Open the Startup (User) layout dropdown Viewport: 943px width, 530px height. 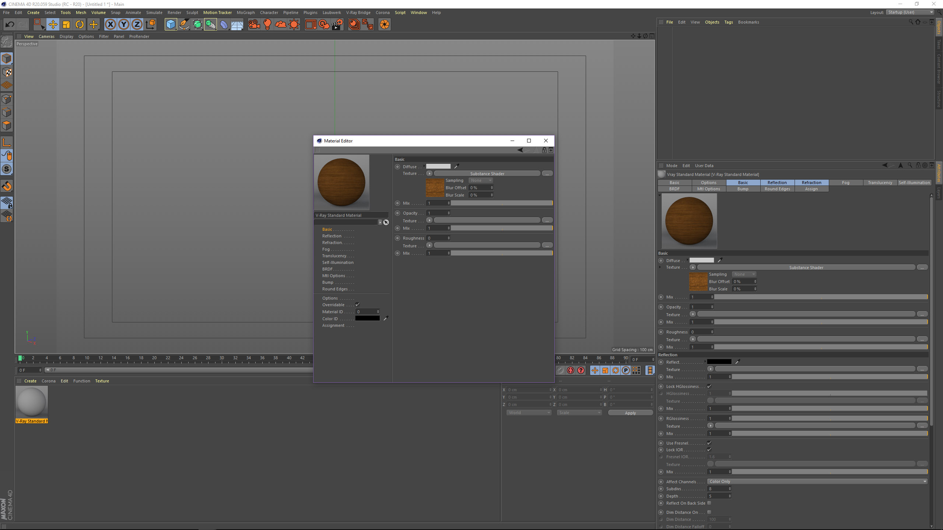point(910,12)
